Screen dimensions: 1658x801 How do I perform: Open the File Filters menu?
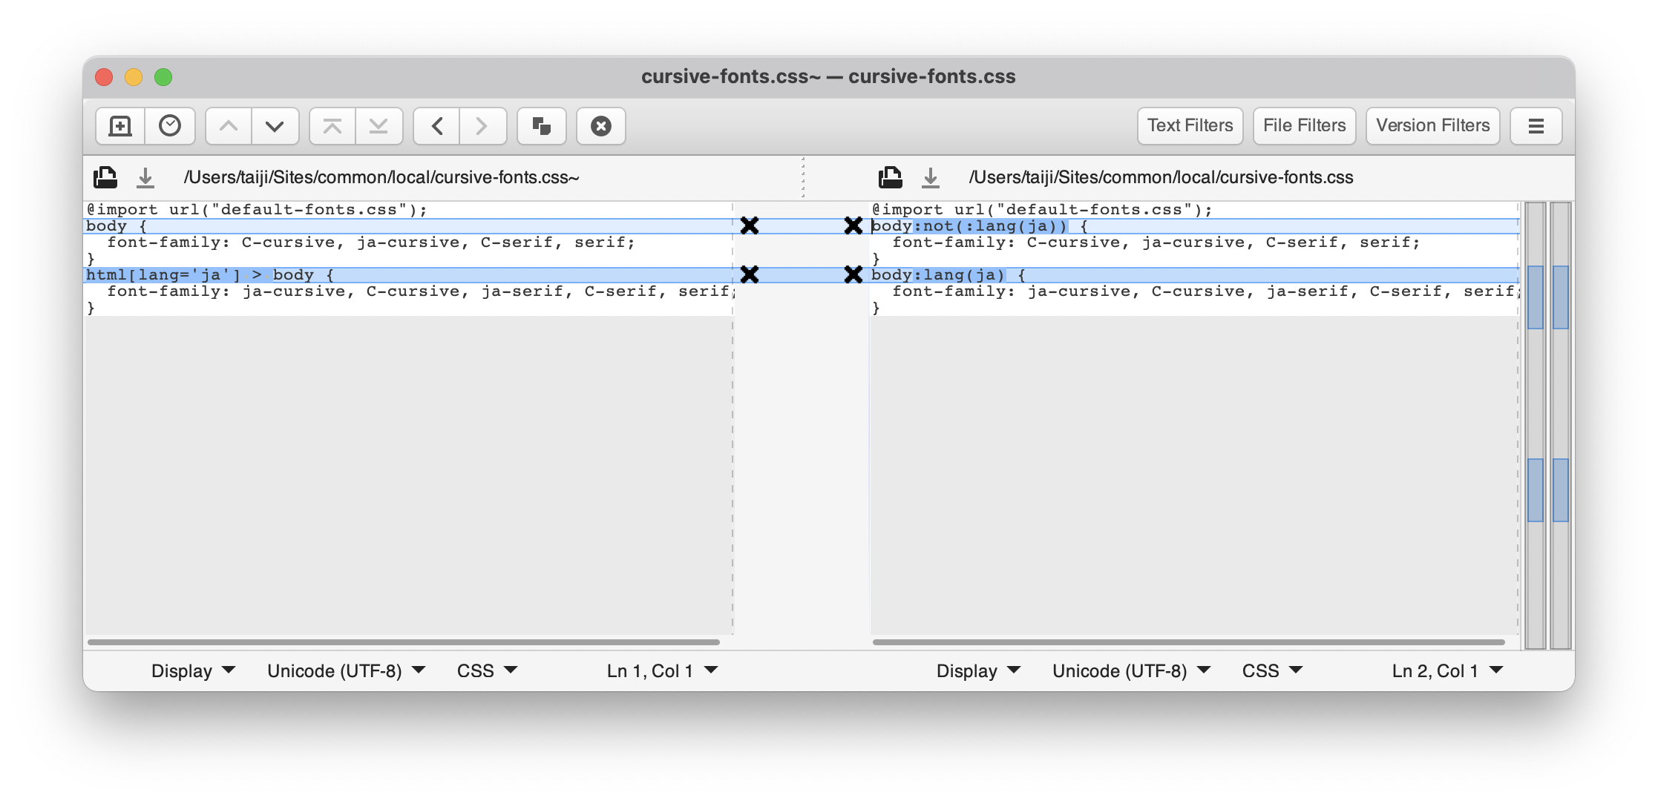[x=1304, y=126]
